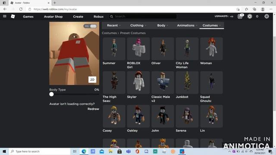Launch Microsoft Edge from taskbar

[84, 151]
